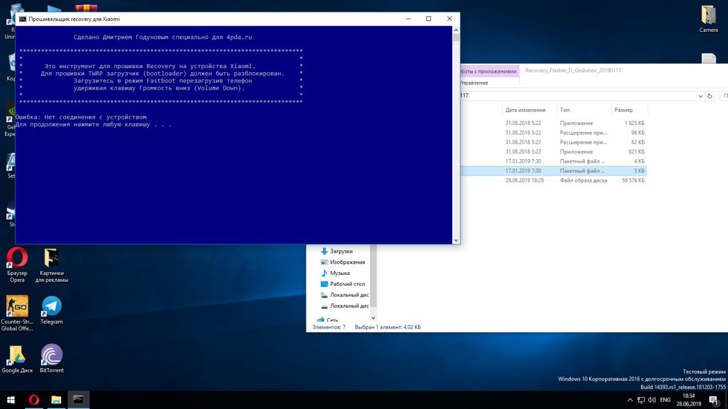Open the volume control tray icon
This screenshot has width=728, height=409.
[x=652, y=400]
